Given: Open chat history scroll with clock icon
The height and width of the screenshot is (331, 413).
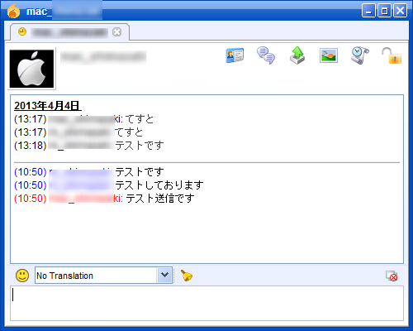Looking at the screenshot, I should tap(360, 55).
